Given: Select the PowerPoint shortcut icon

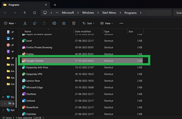Looking at the screenshot, I should click(24, 107).
